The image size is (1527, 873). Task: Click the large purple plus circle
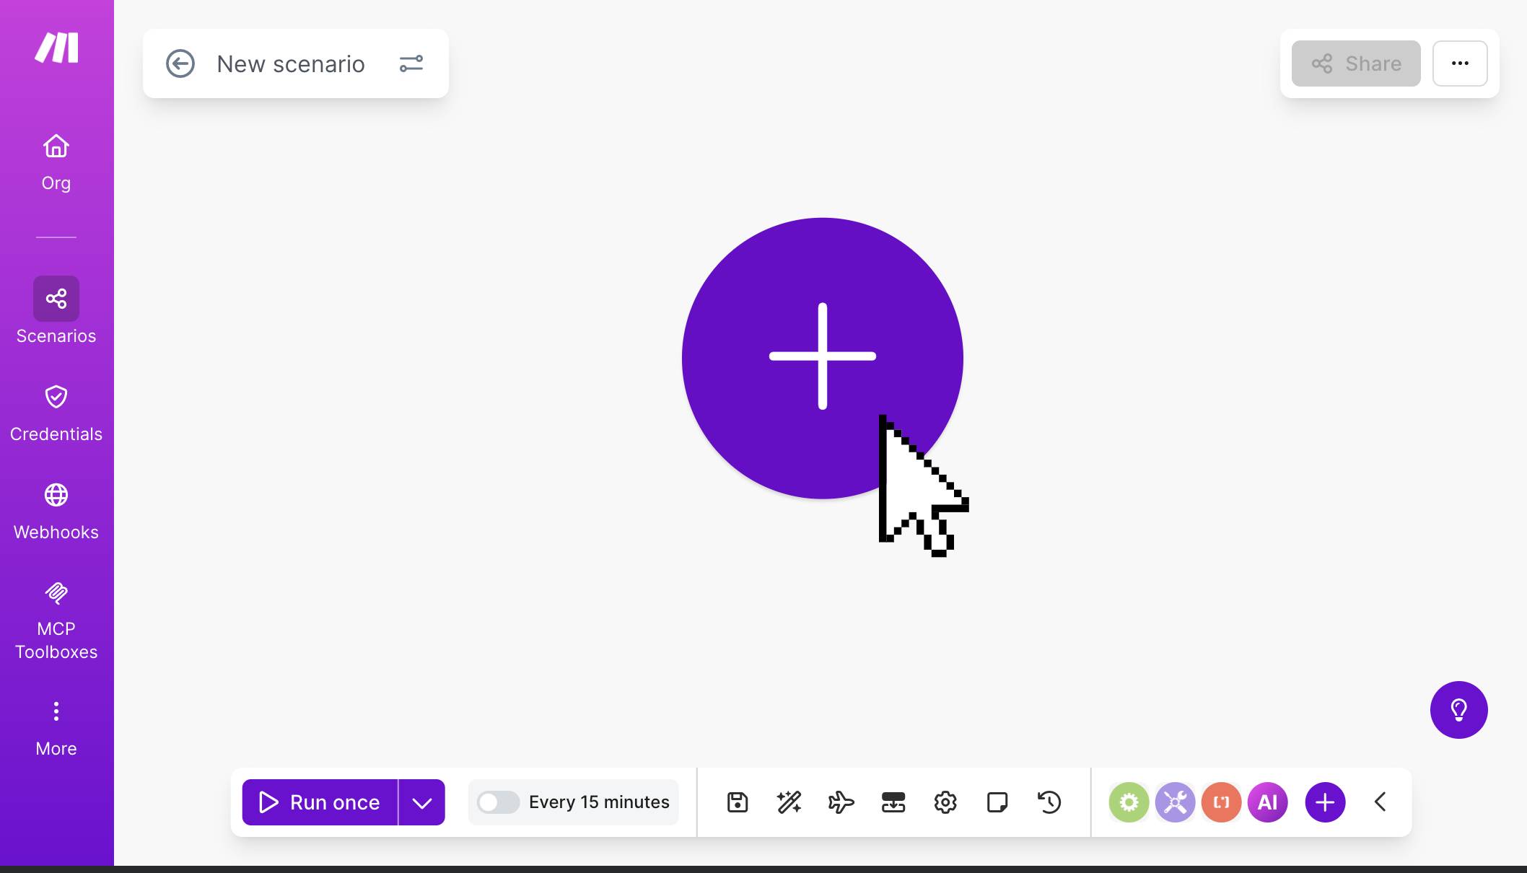823,357
